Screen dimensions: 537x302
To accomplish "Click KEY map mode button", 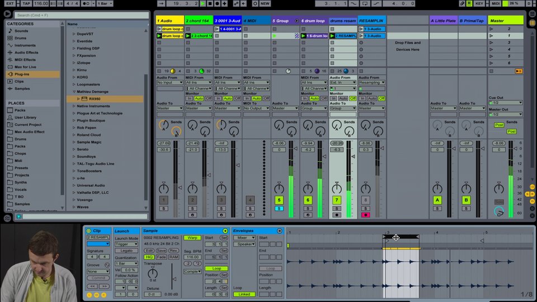I will pos(479,3).
